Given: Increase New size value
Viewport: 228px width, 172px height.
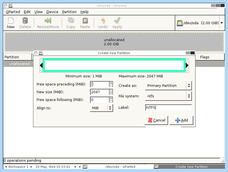Looking at the screenshot, I should point(111,90).
